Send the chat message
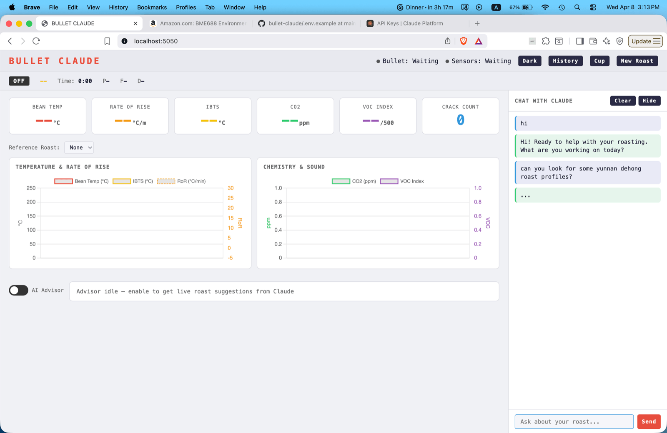Screen dimensions: 667x433 [649, 422]
